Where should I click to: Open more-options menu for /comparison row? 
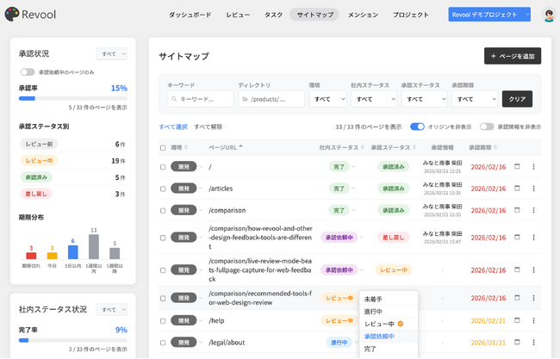click(x=533, y=210)
